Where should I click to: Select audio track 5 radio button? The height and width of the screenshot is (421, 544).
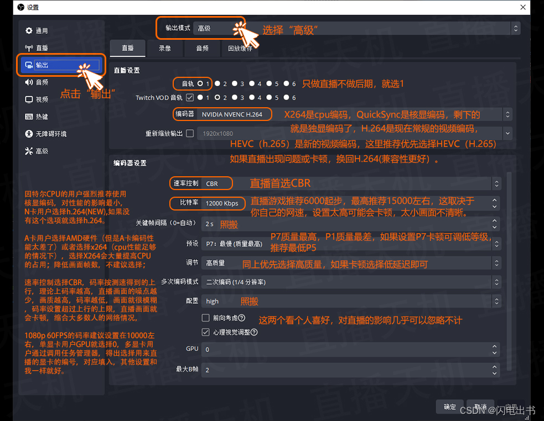point(269,83)
